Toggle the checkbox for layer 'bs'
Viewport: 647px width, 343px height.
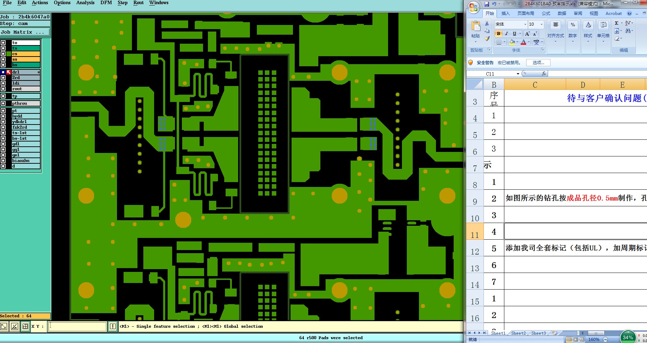[x=3, y=65]
